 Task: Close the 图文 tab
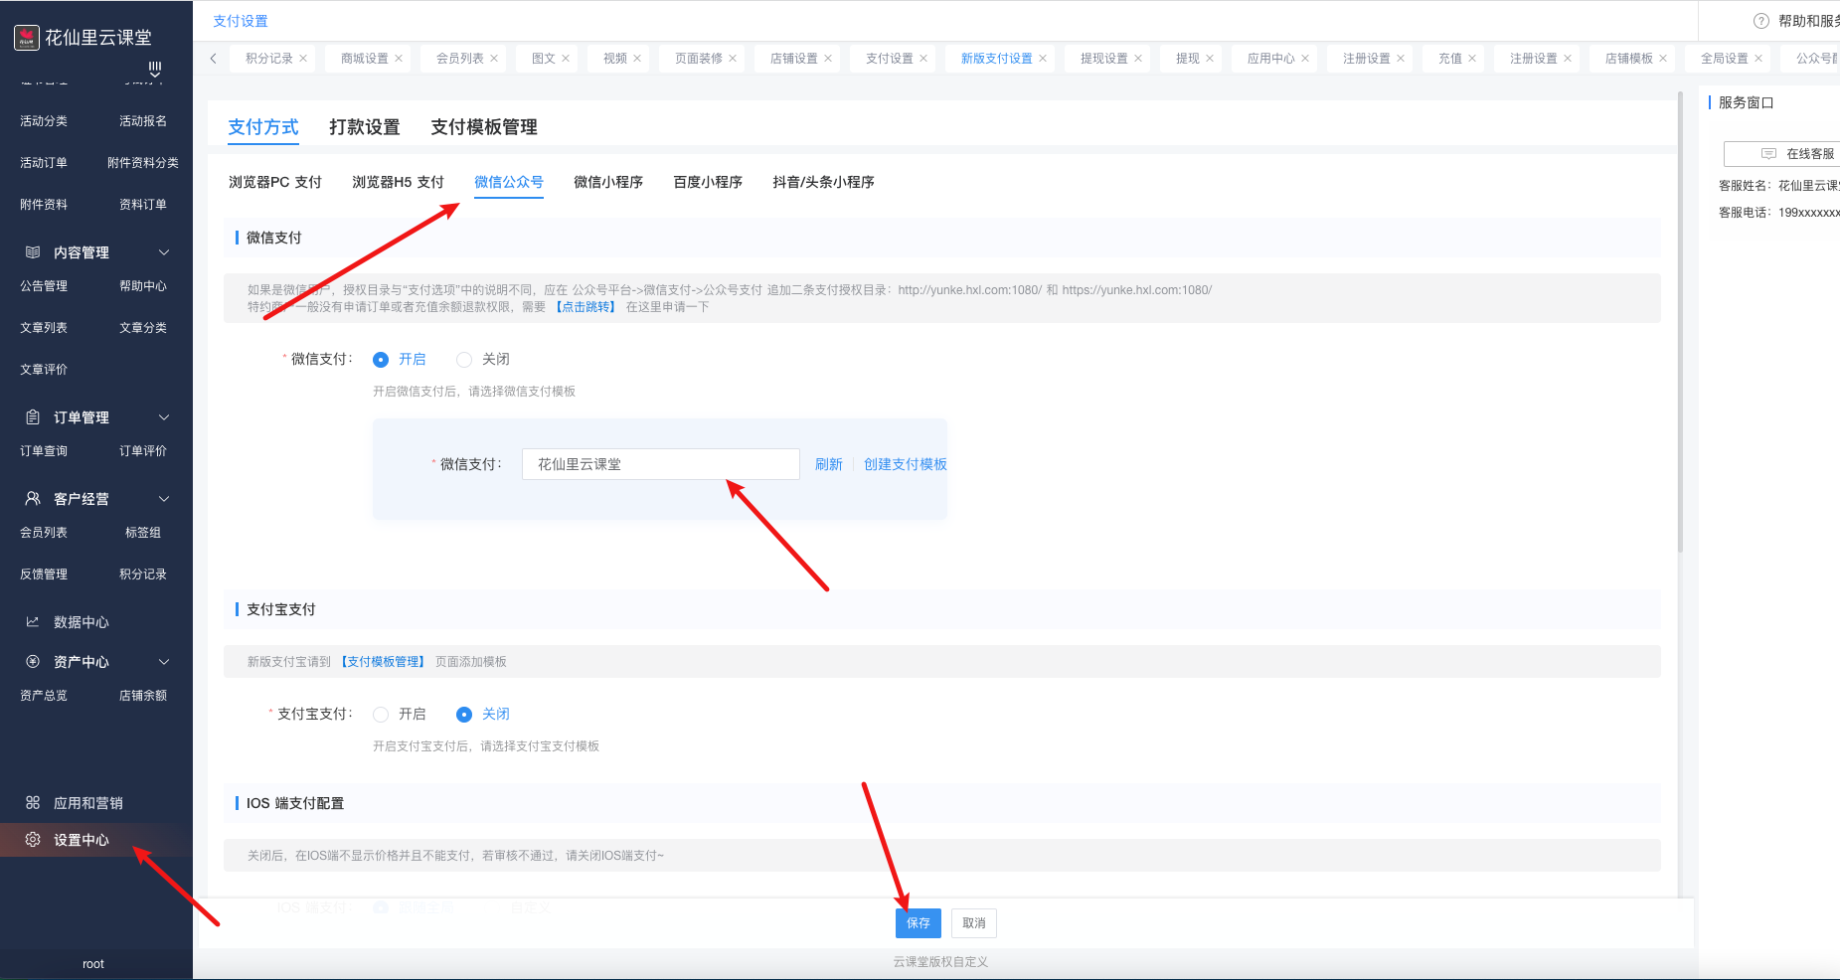click(x=566, y=59)
